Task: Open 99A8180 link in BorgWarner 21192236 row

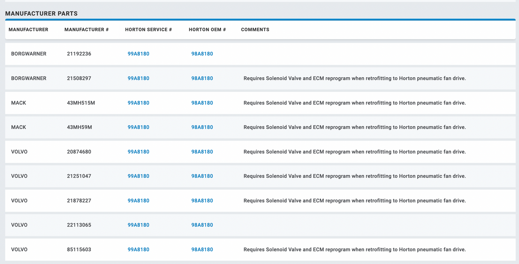Action: pos(138,54)
